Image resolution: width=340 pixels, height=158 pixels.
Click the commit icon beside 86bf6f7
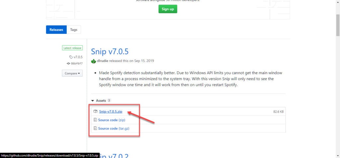click(x=68, y=63)
